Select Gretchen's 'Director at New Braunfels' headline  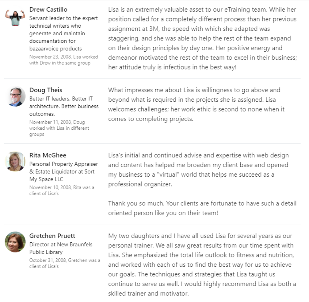pyautogui.click(x=61, y=248)
